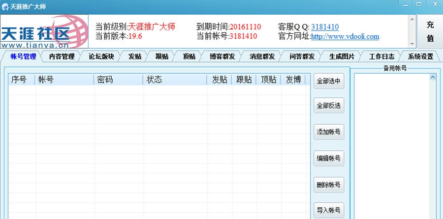Open the customer service QQ 3181410 link
The image size is (443, 219).
[x=325, y=27]
